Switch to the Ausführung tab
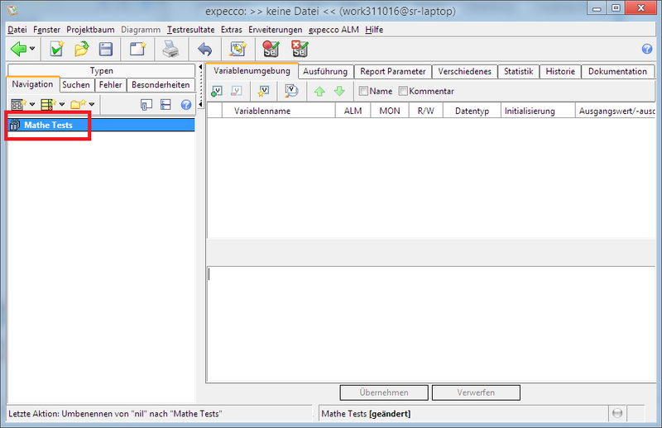Screen dimensions: 662x428 click(x=325, y=71)
